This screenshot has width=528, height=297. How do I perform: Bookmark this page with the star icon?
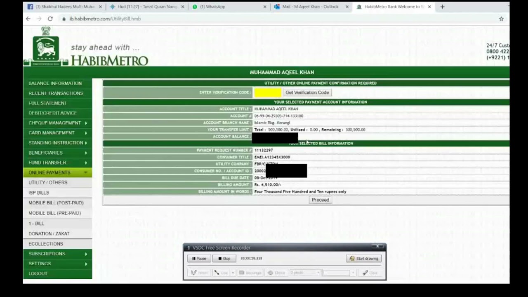(501, 19)
